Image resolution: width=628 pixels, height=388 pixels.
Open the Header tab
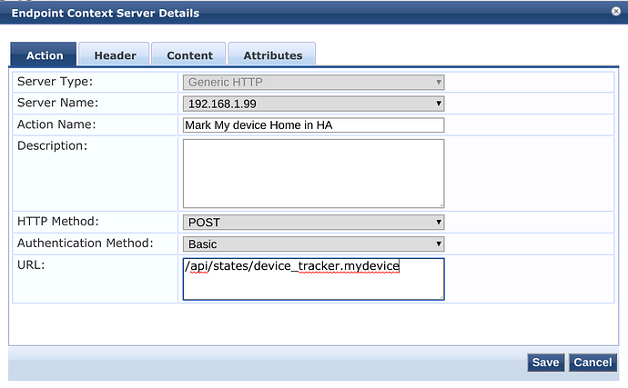[x=115, y=55]
